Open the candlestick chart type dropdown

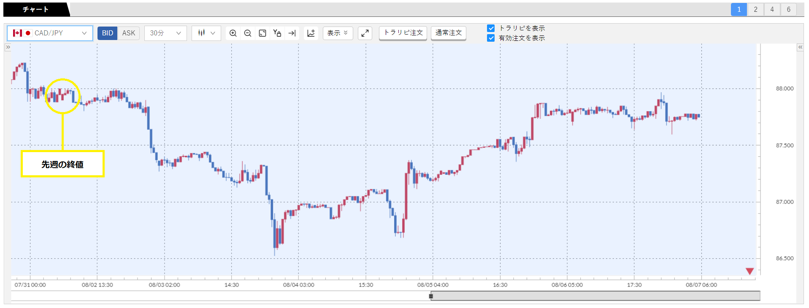(206, 33)
